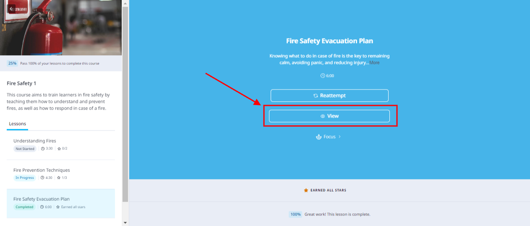
Task: Click the Focus lotus icon
Action: [x=319, y=137]
